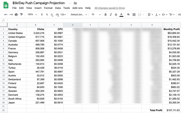Open the Format menu
Viewport: 181px width, 113px height.
[x=48, y=8]
